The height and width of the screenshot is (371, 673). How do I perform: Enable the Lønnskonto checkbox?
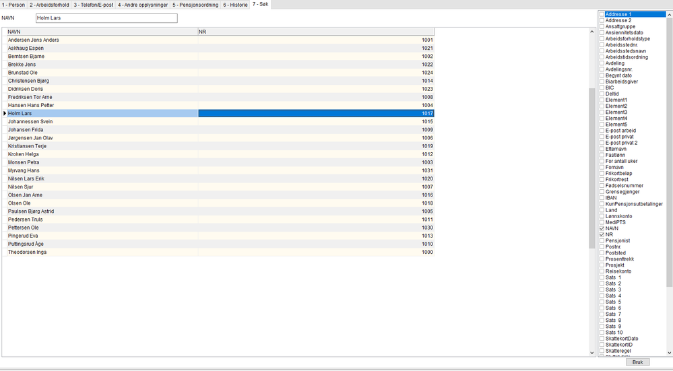point(602,216)
